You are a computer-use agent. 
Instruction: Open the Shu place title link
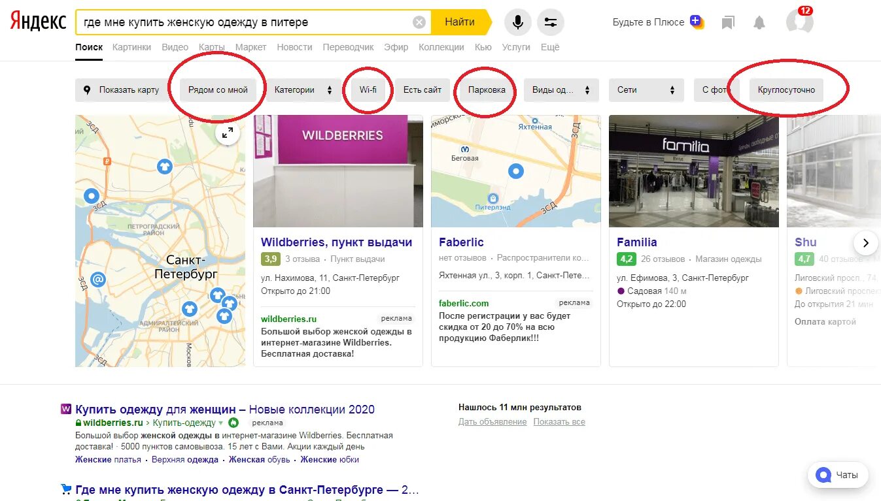point(806,242)
